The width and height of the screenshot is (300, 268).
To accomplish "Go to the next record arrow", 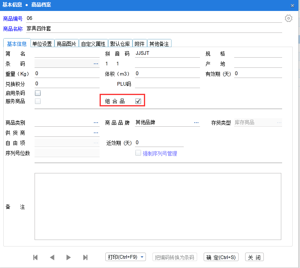I will [68, 257].
